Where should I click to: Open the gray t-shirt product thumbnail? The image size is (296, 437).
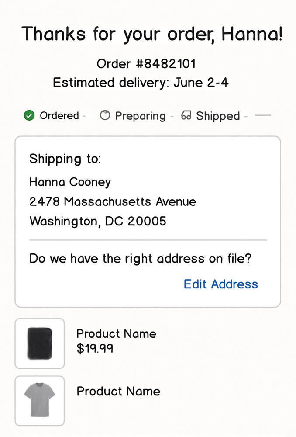point(40,400)
